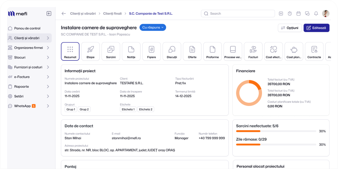Open the Facturi tab
Viewport: 338px width, 169px height.
point(253,52)
